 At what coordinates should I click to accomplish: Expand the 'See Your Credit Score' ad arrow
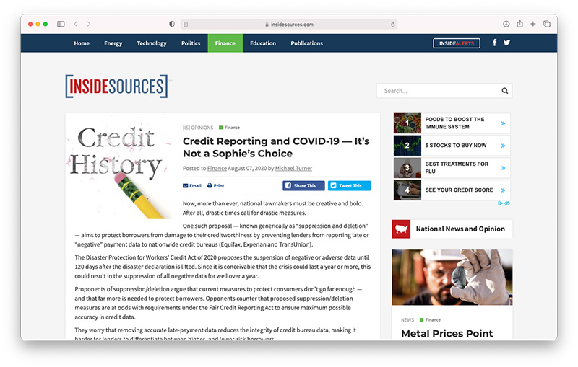503,190
